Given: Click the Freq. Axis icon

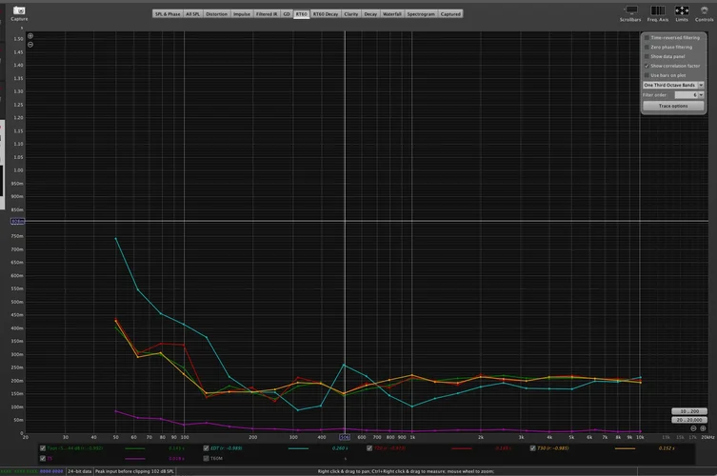Looking at the screenshot, I should pos(657,10).
